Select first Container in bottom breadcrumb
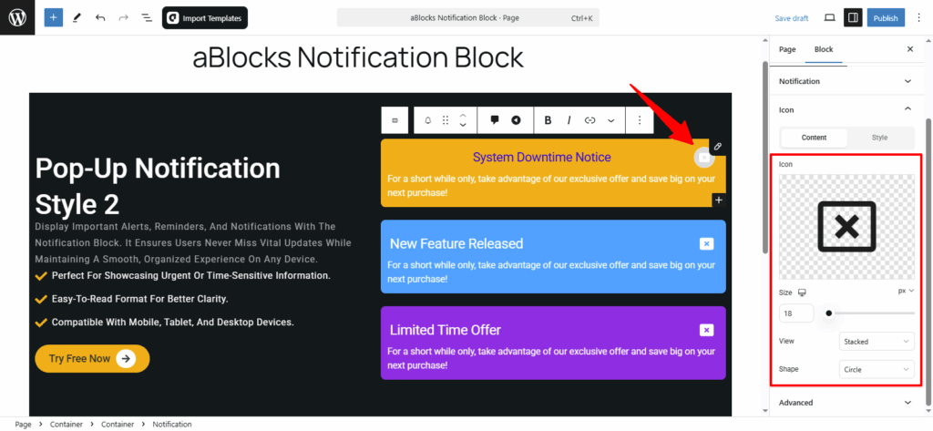The height and width of the screenshot is (431, 933). pos(66,425)
